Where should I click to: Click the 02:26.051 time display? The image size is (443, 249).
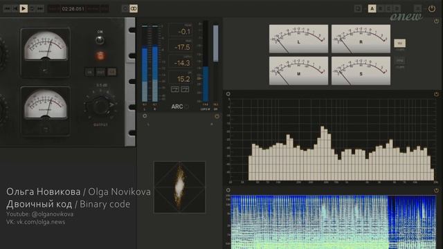point(73,9)
